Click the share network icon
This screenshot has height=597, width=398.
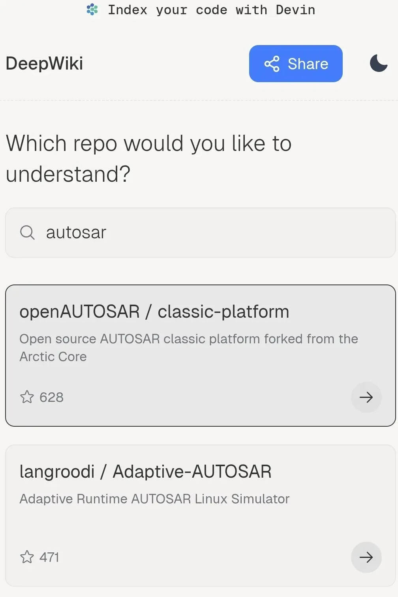pyautogui.click(x=272, y=64)
